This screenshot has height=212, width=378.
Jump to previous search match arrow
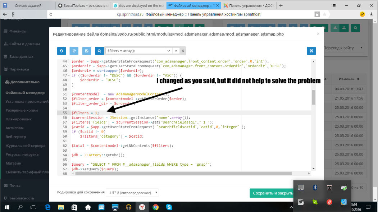coord(176,51)
